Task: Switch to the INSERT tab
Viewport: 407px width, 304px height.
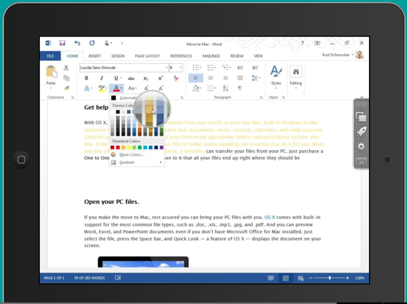Action: pos(95,56)
